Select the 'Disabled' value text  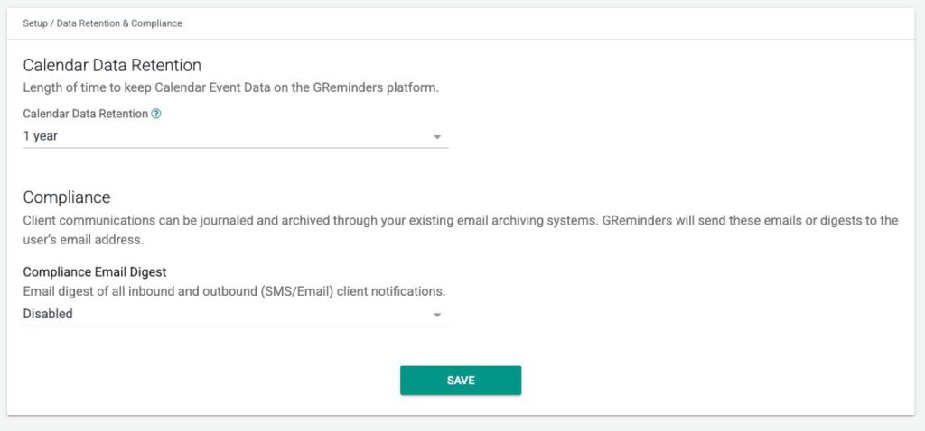tap(48, 314)
